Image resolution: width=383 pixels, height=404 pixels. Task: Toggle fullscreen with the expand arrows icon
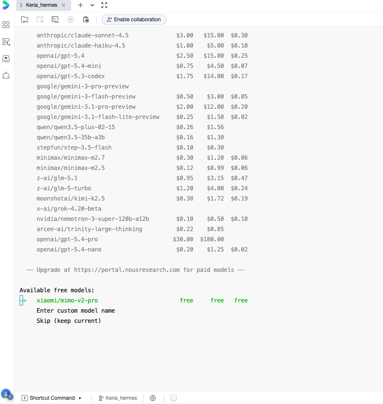pos(104,5)
